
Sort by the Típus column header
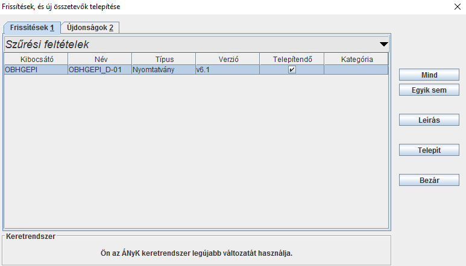[x=164, y=59]
